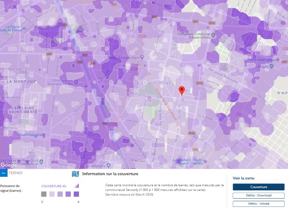Image resolution: width=288 pixels, height=213 pixels.
Task: Click the signal bars icon near Couverture 4G
Action: coord(77,186)
